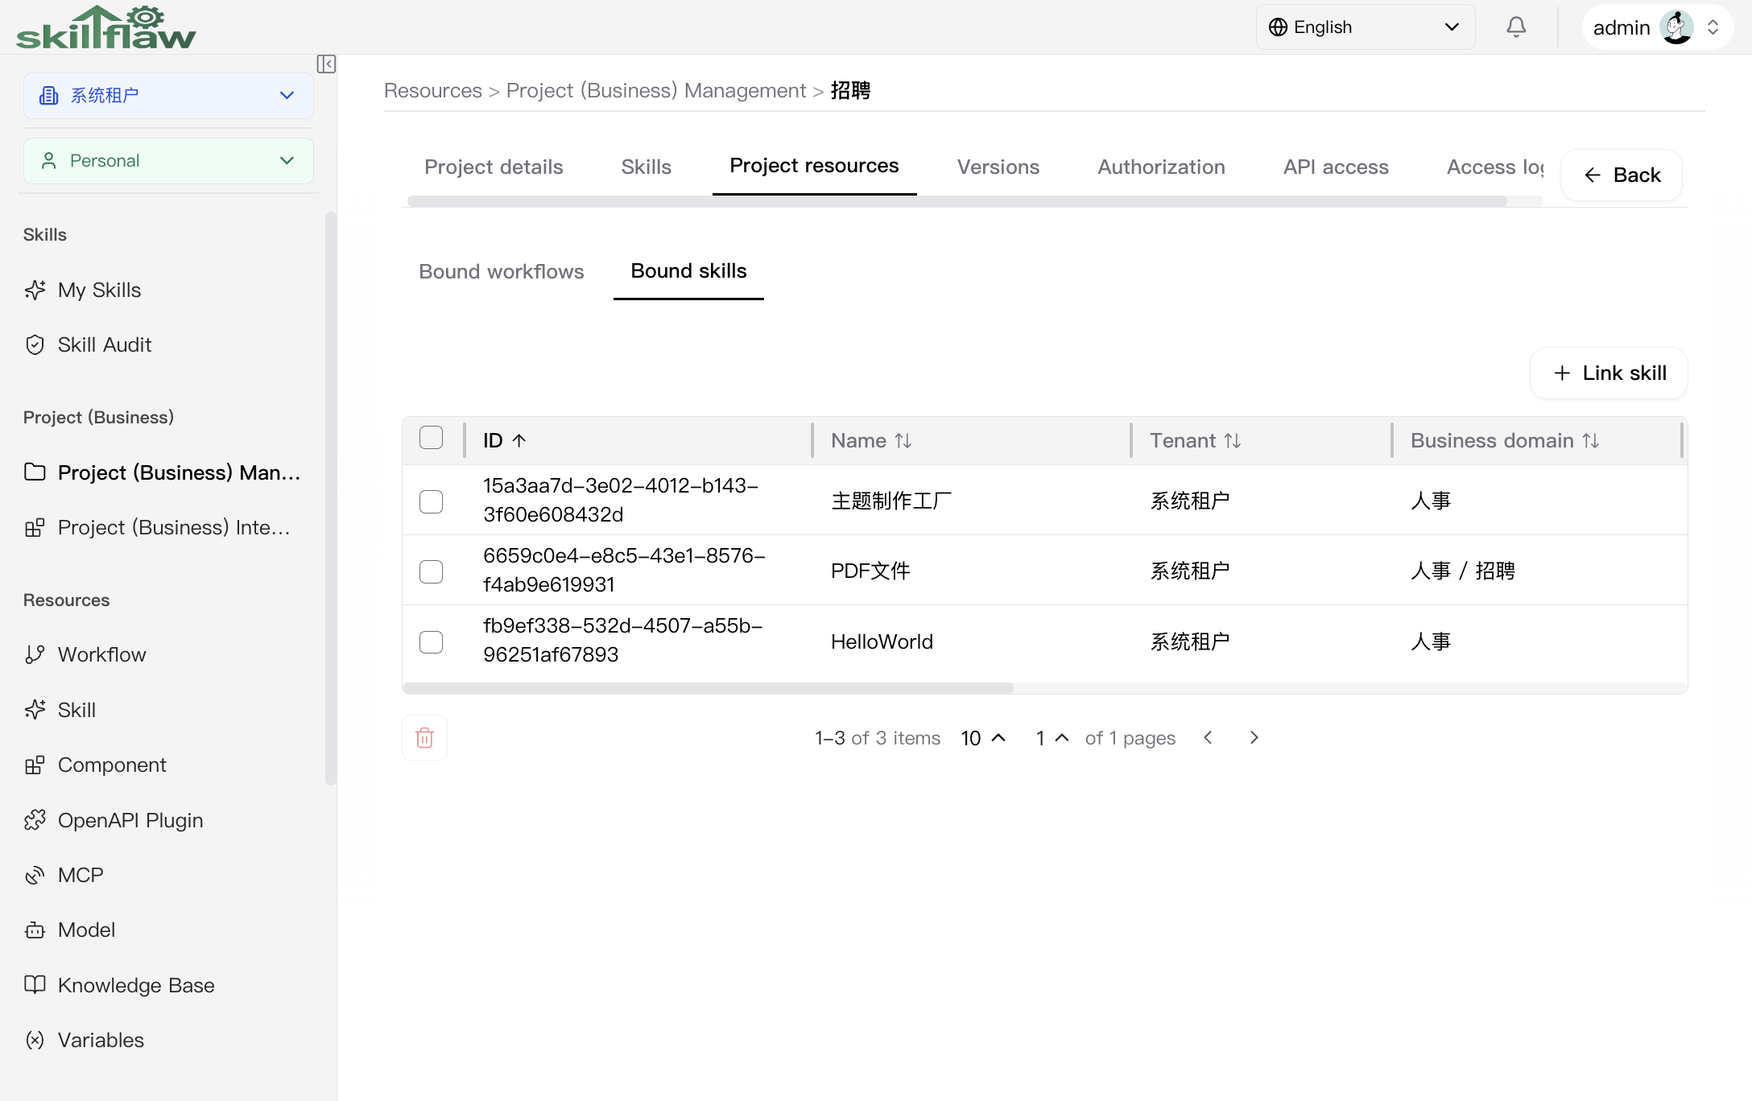Image resolution: width=1752 pixels, height=1101 pixels.
Task: Click the Skill Audit shield icon
Action: (x=35, y=345)
